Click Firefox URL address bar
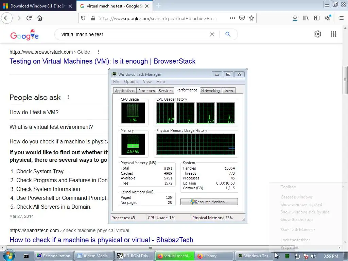 [158, 18]
